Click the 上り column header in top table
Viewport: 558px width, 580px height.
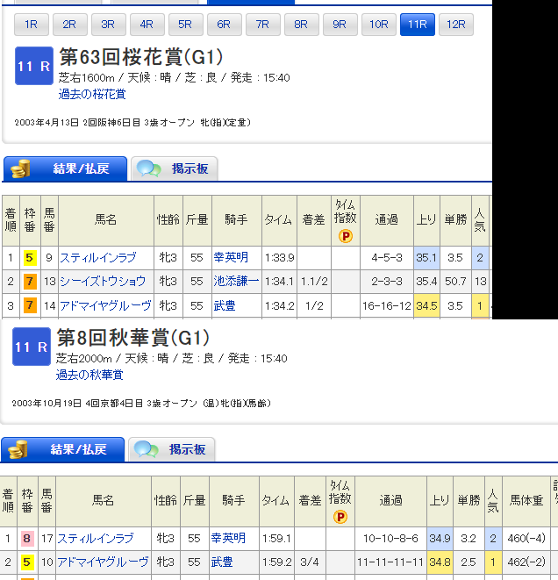click(x=426, y=219)
